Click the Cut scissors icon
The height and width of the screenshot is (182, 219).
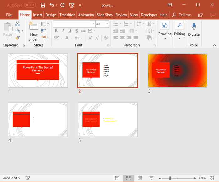pos(17,24)
